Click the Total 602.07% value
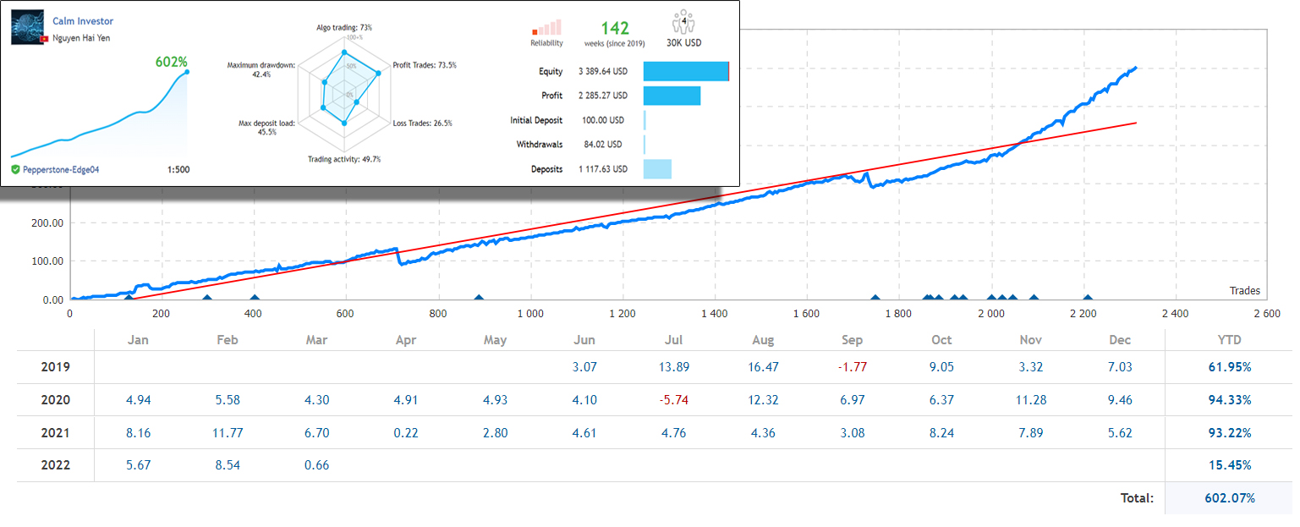The image size is (1300, 527). tap(1229, 498)
